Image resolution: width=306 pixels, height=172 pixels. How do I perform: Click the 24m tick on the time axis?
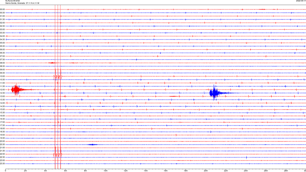[246, 171]
